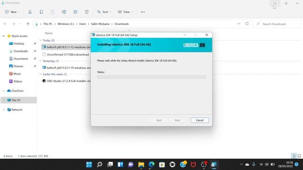Open the taskbar clock and date

pos(285,164)
